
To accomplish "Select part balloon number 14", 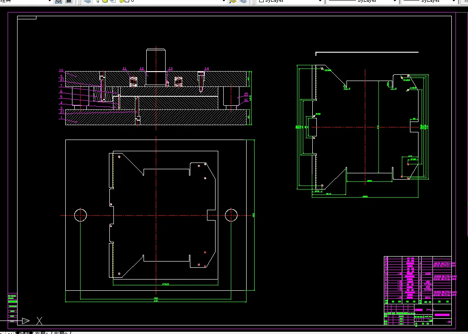I will click(x=207, y=69).
